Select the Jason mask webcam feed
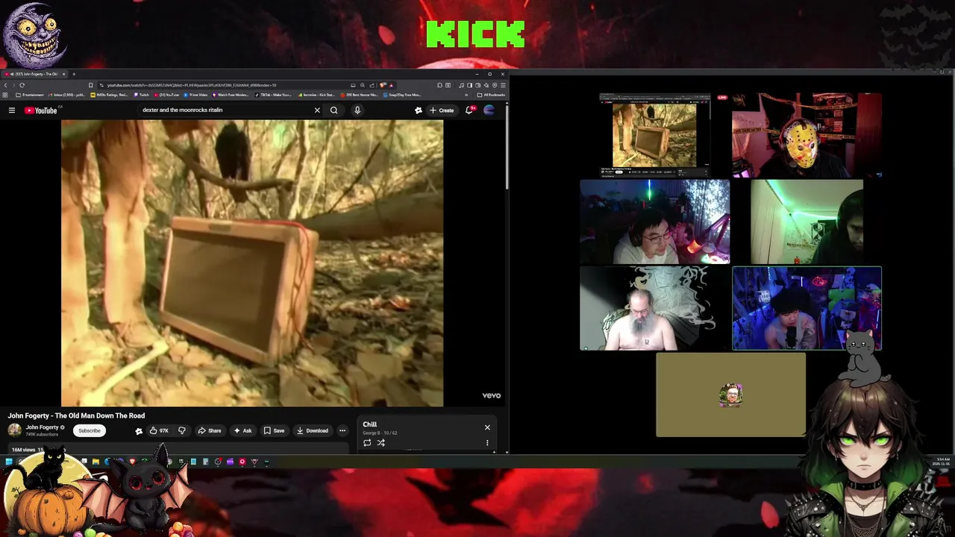955x537 pixels. click(x=807, y=135)
